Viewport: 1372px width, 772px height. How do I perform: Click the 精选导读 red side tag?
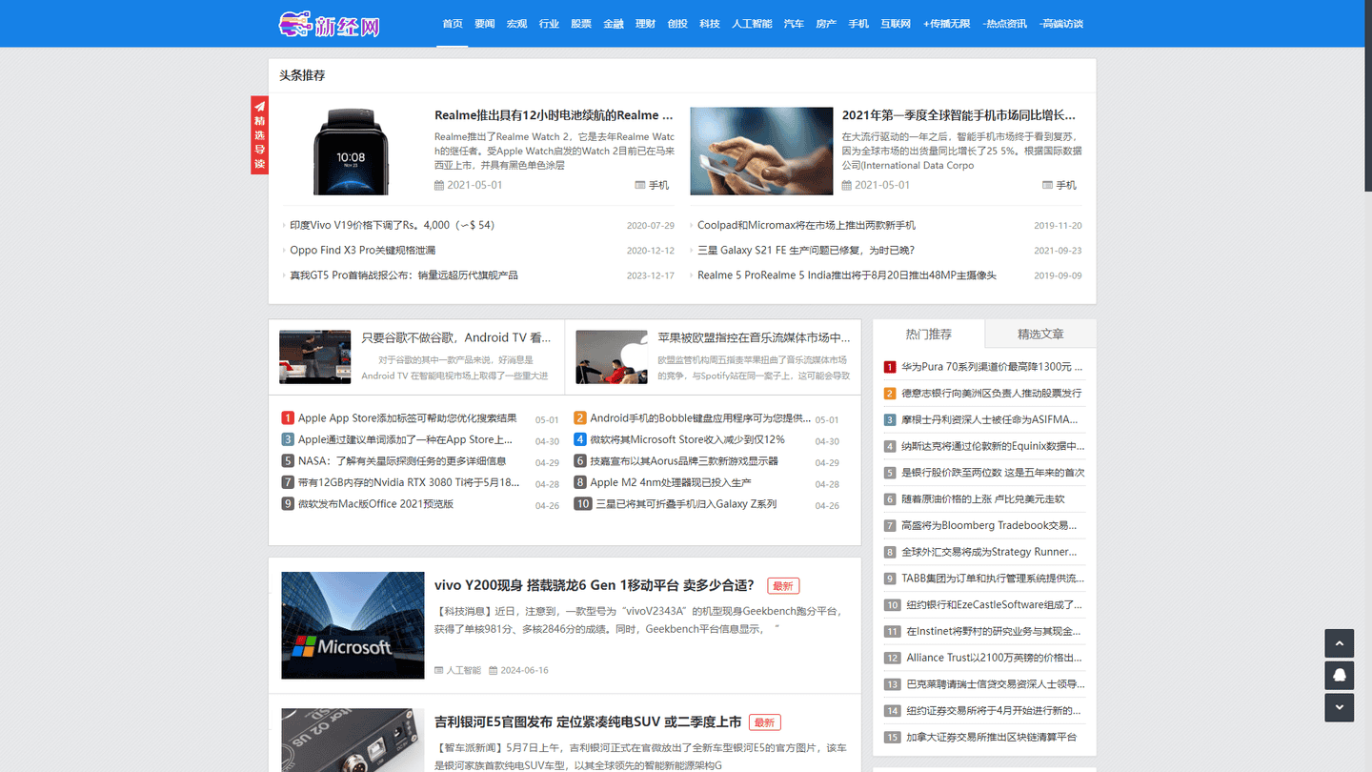point(259,135)
